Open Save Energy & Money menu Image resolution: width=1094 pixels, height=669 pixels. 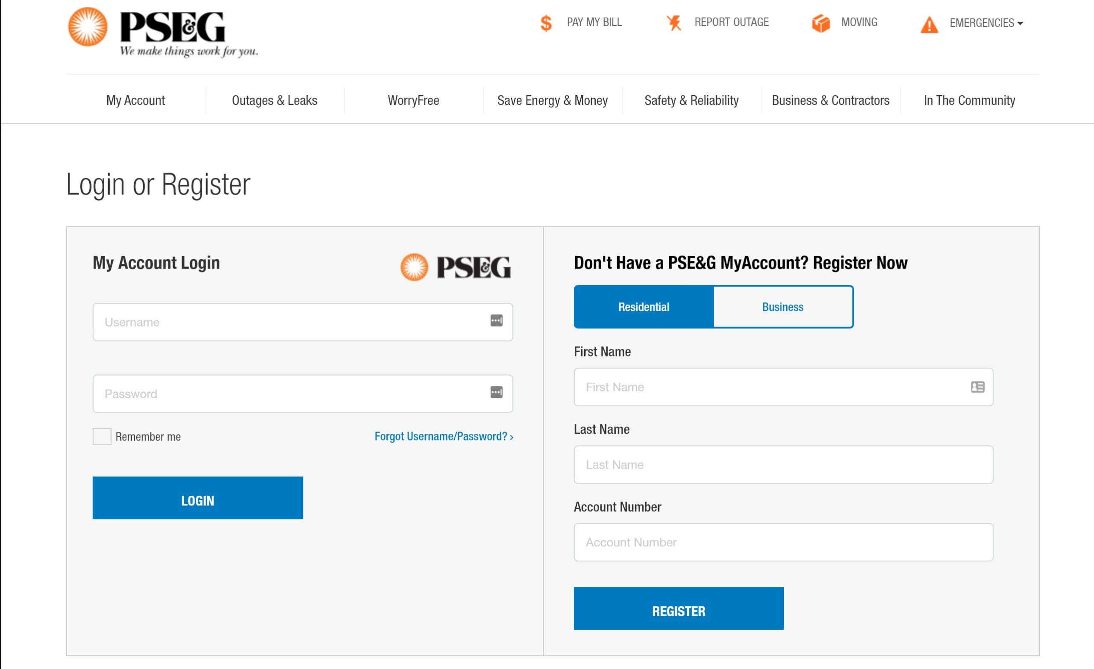click(x=552, y=100)
